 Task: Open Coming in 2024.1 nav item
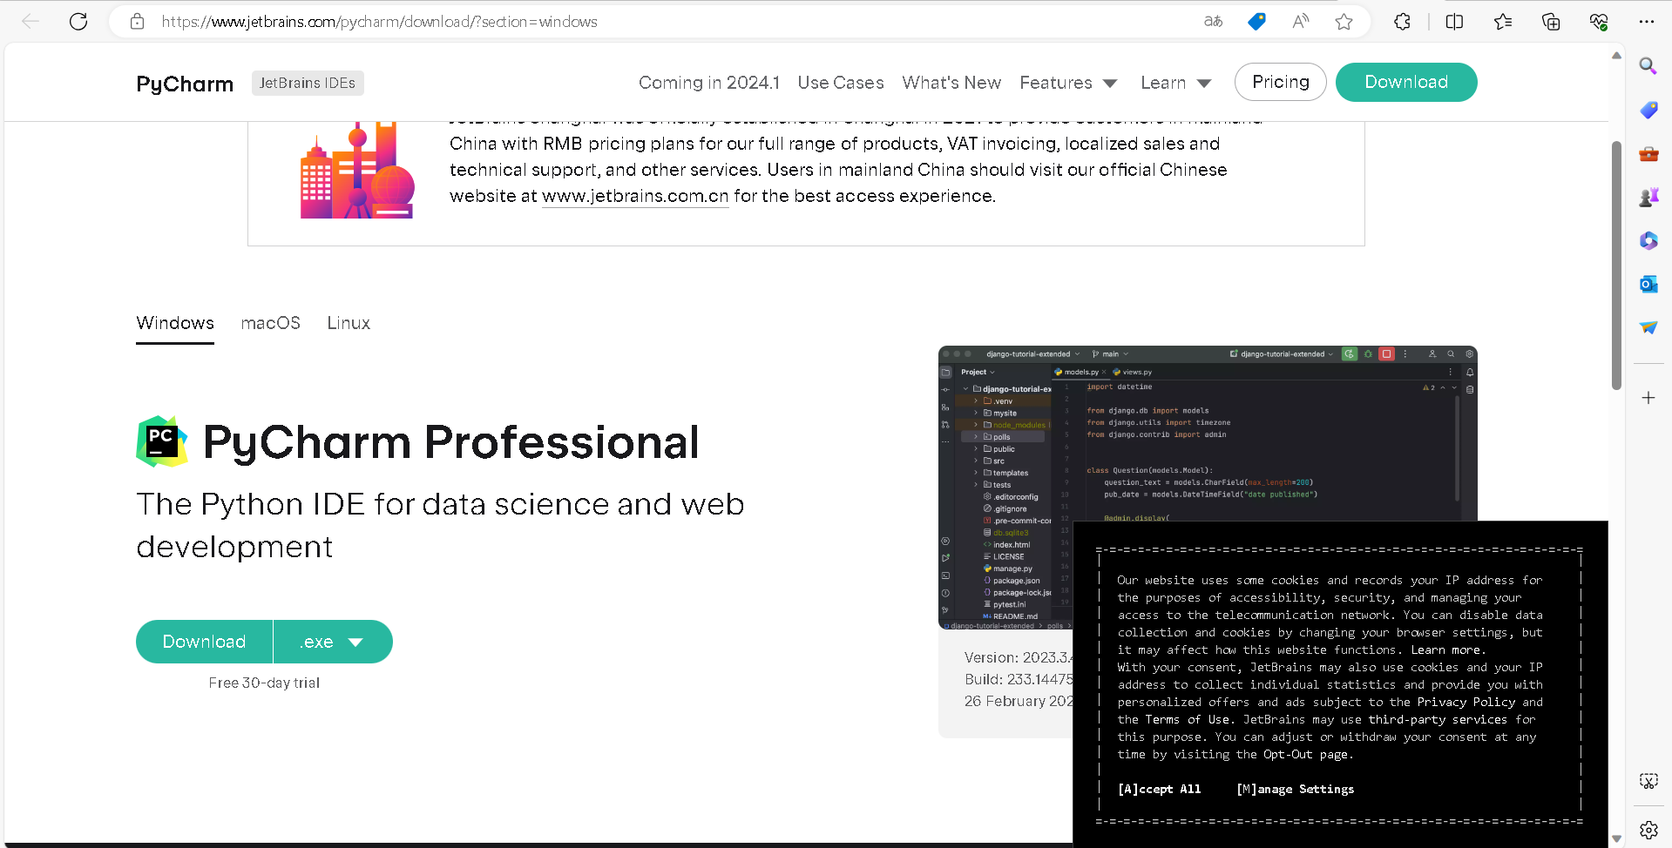click(x=709, y=83)
